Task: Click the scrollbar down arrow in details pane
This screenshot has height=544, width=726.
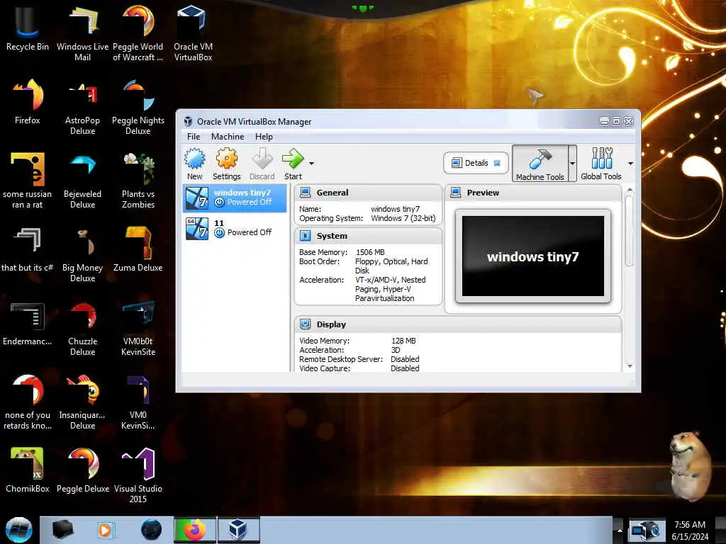Action: (x=630, y=366)
